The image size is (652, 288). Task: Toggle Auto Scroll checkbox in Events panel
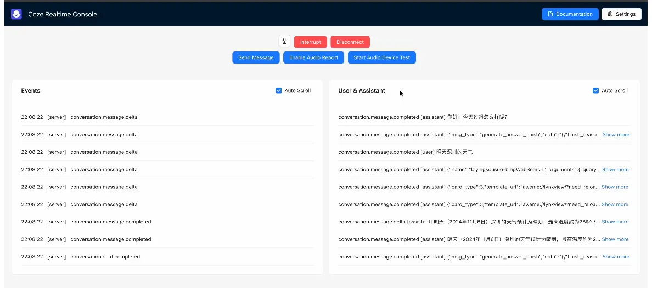(x=279, y=90)
